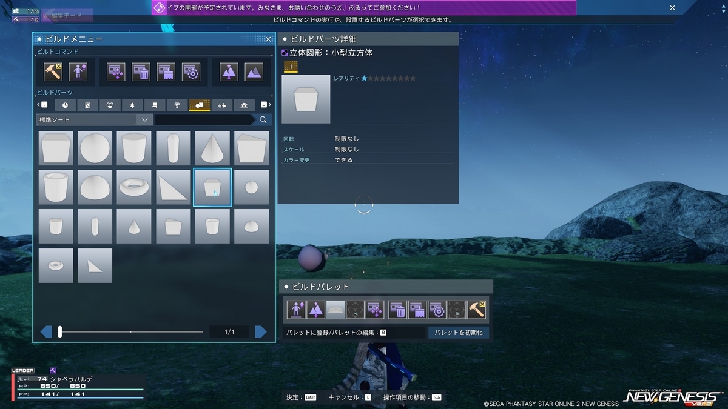Screen dimensions: 728x409
Task: Switch to the clock (recent) parts category tab
Action: point(65,105)
